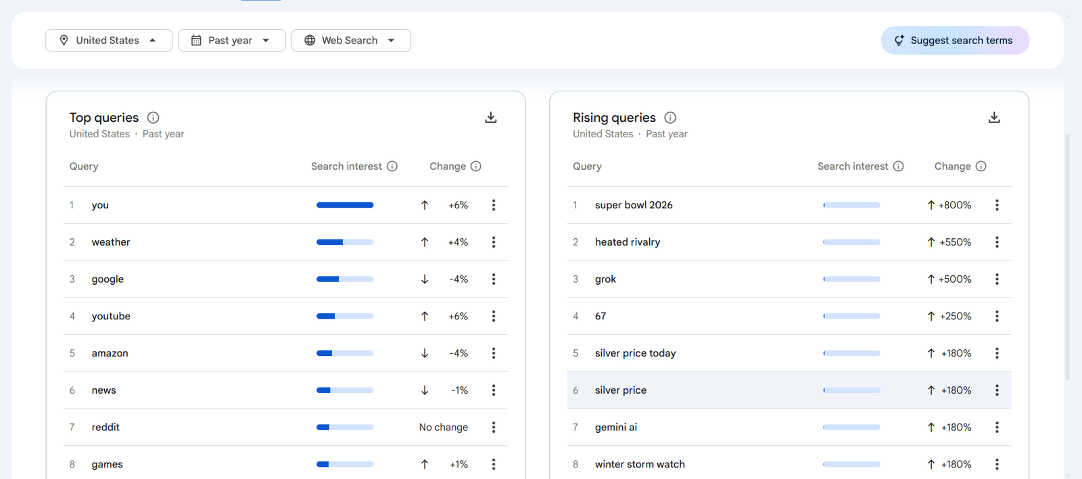
Task: Open more options for 'google' query
Action: pyautogui.click(x=494, y=279)
